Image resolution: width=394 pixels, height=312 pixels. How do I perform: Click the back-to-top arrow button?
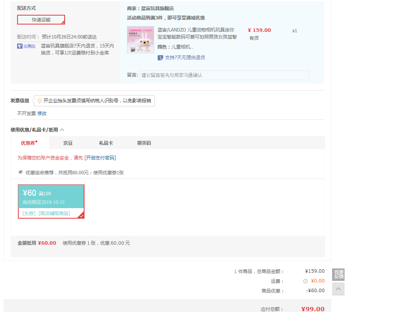pos(338,289)
